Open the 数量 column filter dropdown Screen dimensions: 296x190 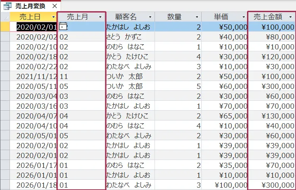click(x=197, y=17)
